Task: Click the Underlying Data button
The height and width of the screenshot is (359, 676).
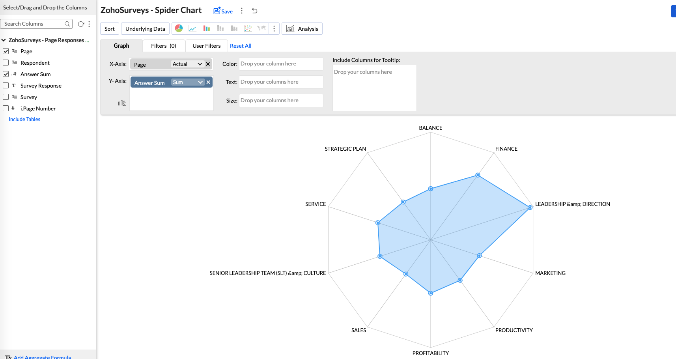Action: [x=145, y=29]
